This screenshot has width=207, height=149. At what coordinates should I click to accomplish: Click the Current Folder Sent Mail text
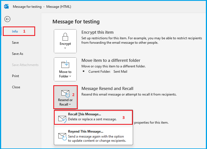click(108, 72)
